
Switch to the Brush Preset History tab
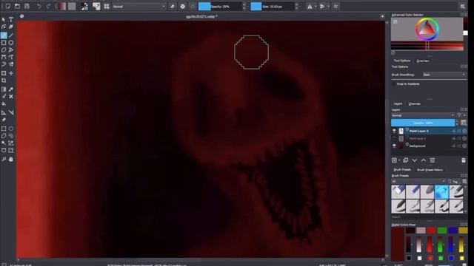click(430, 170)
